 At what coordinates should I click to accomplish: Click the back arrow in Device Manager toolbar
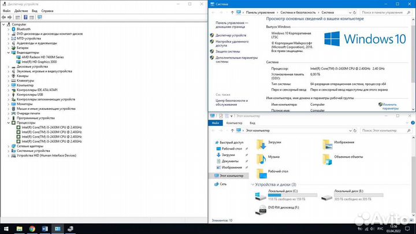[4, 17]
